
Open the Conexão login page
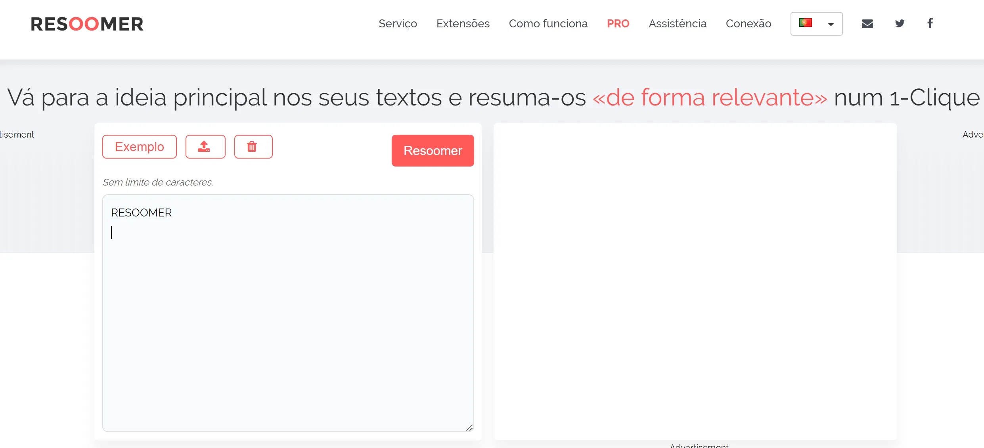[748, 23]
